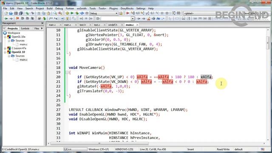The image size is (272, 153).
Task: Create a new file from toolbar
Action: [6, 13]
